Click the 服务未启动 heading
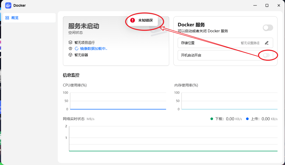The image size is (285, 165). pyautogui.click(x=84, y=26)
